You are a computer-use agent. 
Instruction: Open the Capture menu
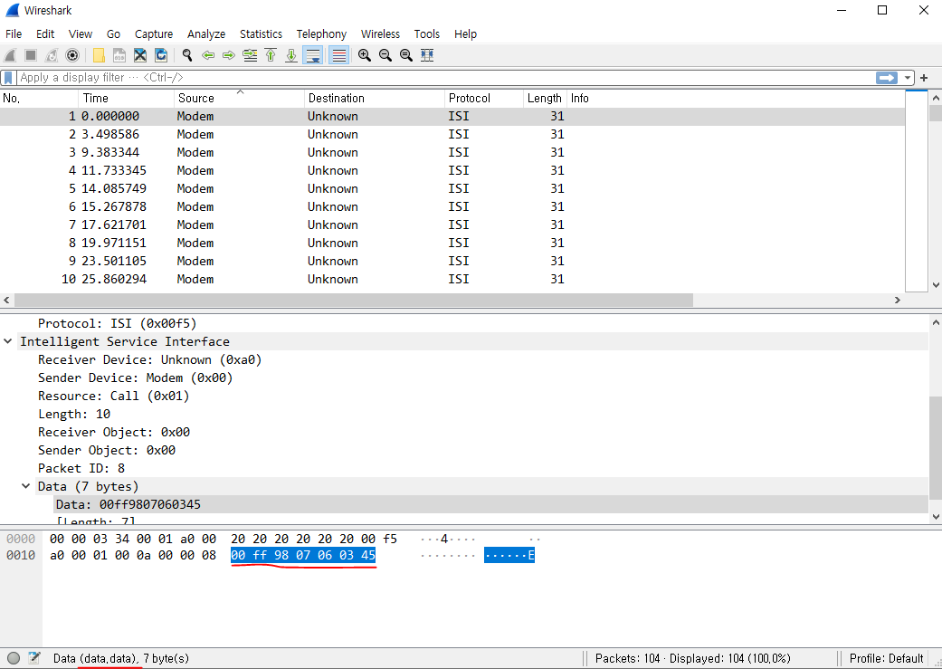(154, 34)
